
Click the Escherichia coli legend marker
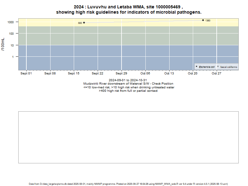click(197, 67)
